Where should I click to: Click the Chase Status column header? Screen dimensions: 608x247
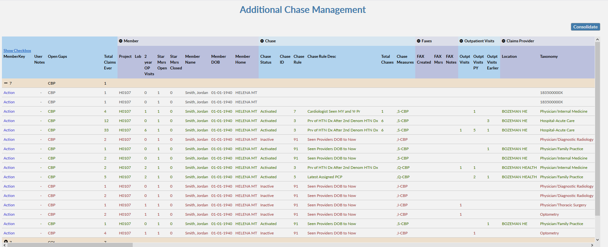[x=266, y=59]
